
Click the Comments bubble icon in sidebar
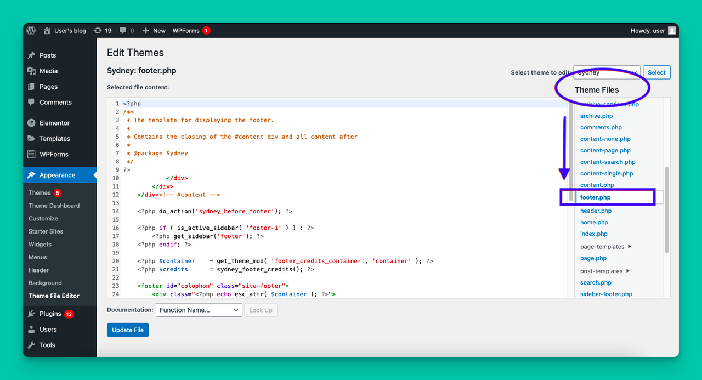(31, 103)
